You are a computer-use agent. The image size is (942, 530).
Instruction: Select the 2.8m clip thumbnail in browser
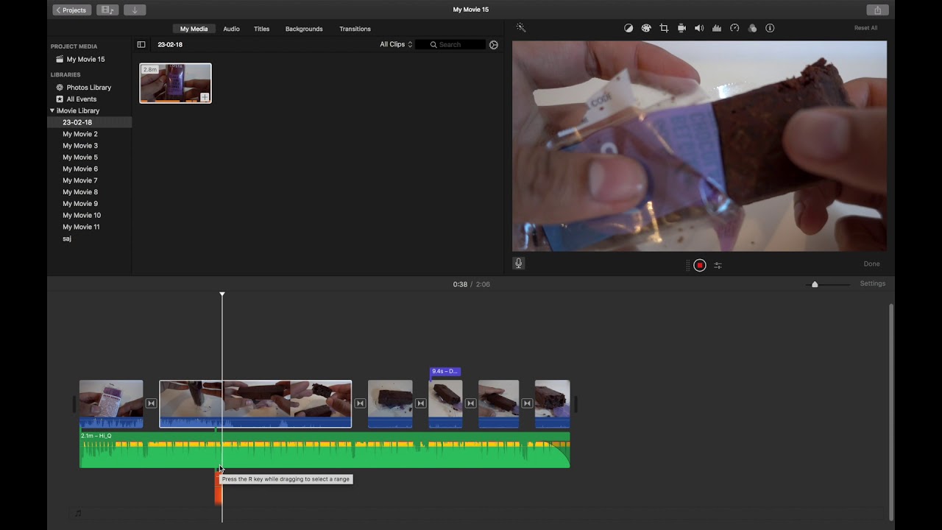click(175, 82)
